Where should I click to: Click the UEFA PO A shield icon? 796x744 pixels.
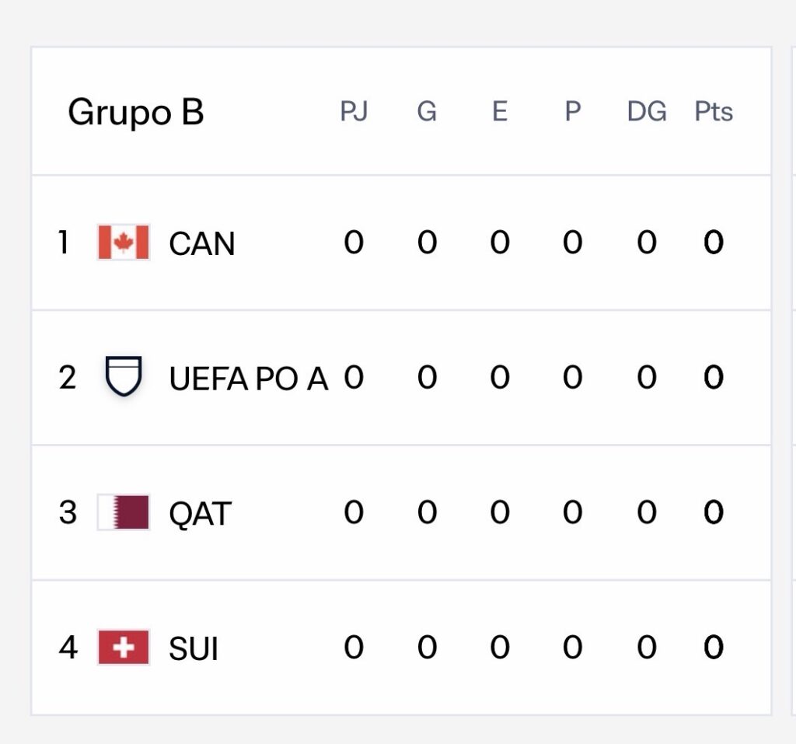pyautogui.click(x=124, y=377)
